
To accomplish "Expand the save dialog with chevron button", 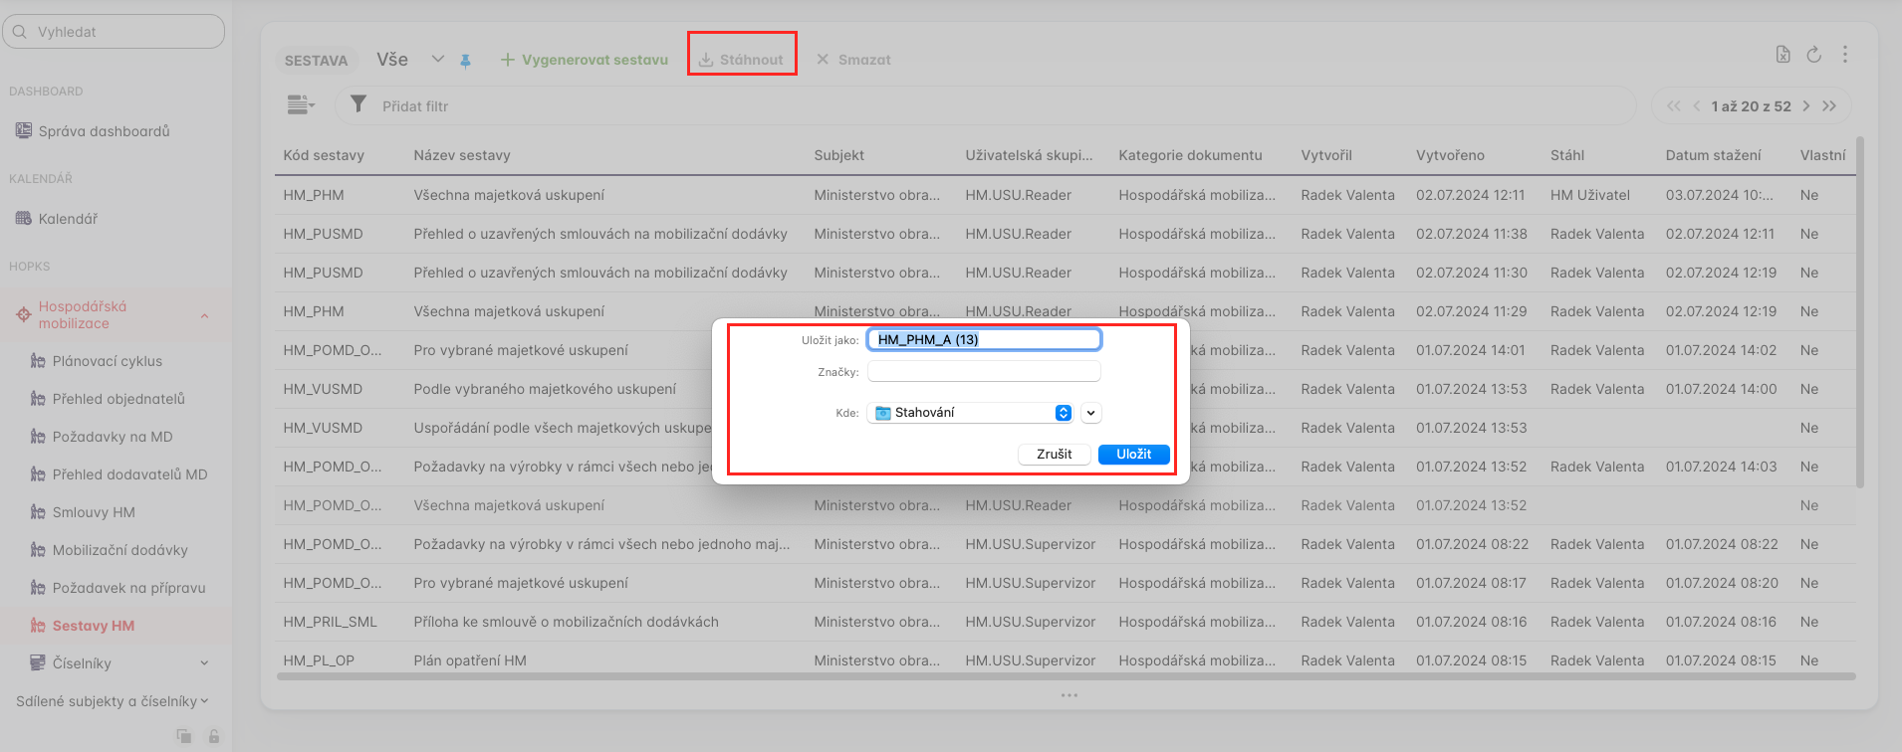I will pos(1091,413).
